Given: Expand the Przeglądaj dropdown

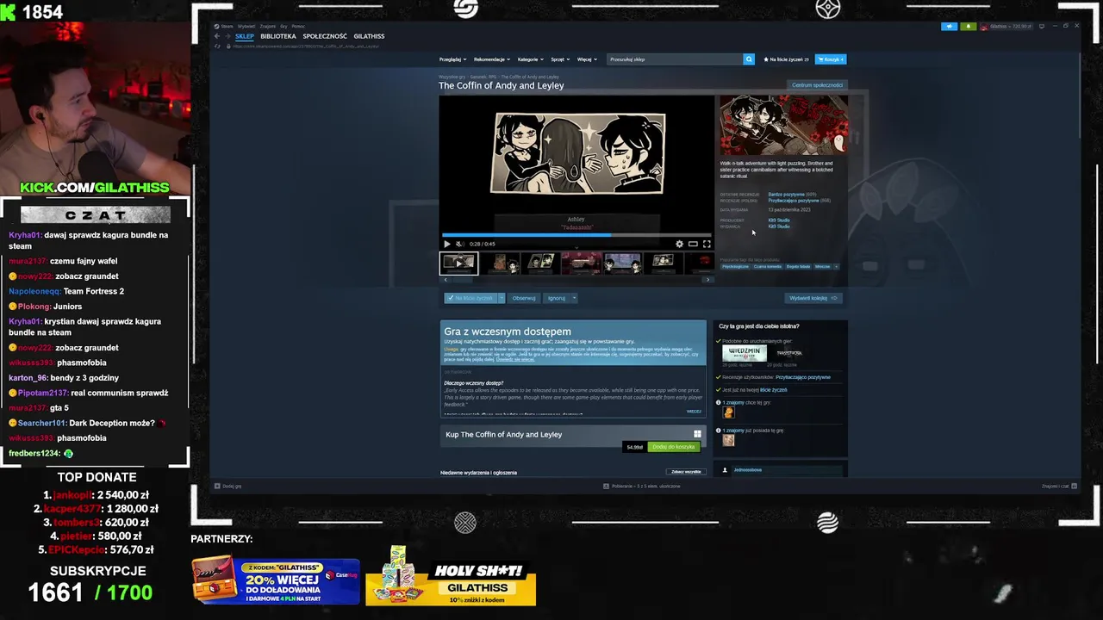Looking at the screenshot, I should 452,59.
